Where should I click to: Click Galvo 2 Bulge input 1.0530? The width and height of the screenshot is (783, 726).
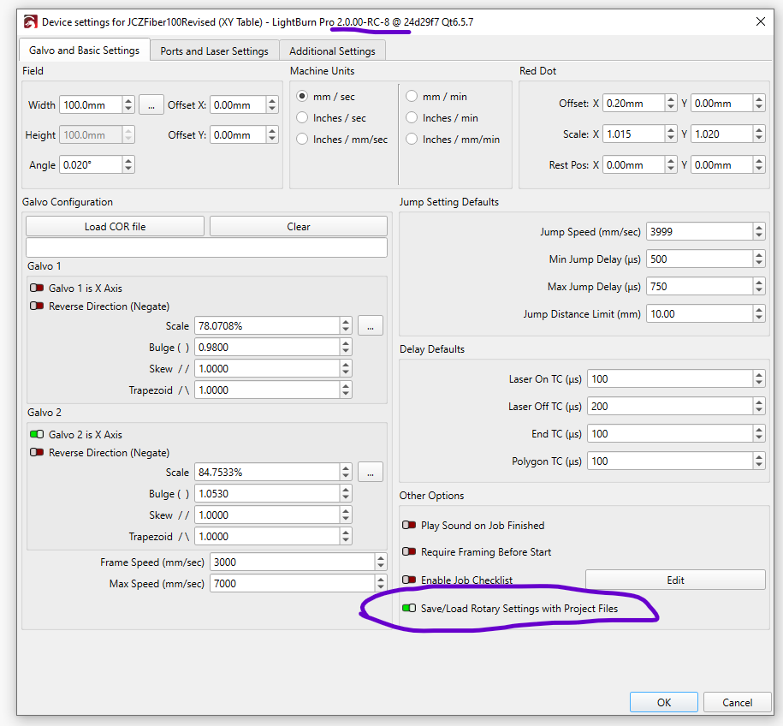click(x=267, y=494)
